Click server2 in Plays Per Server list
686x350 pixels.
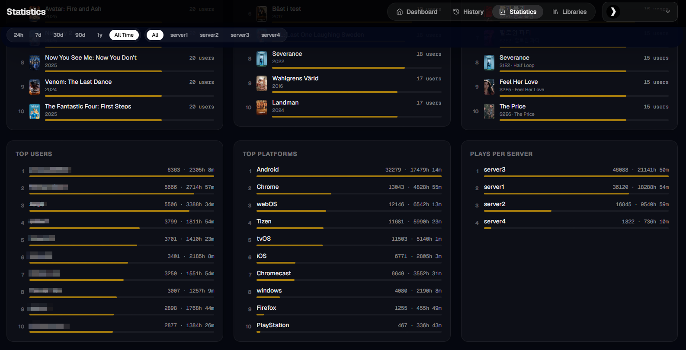click(x=569, y=206)
